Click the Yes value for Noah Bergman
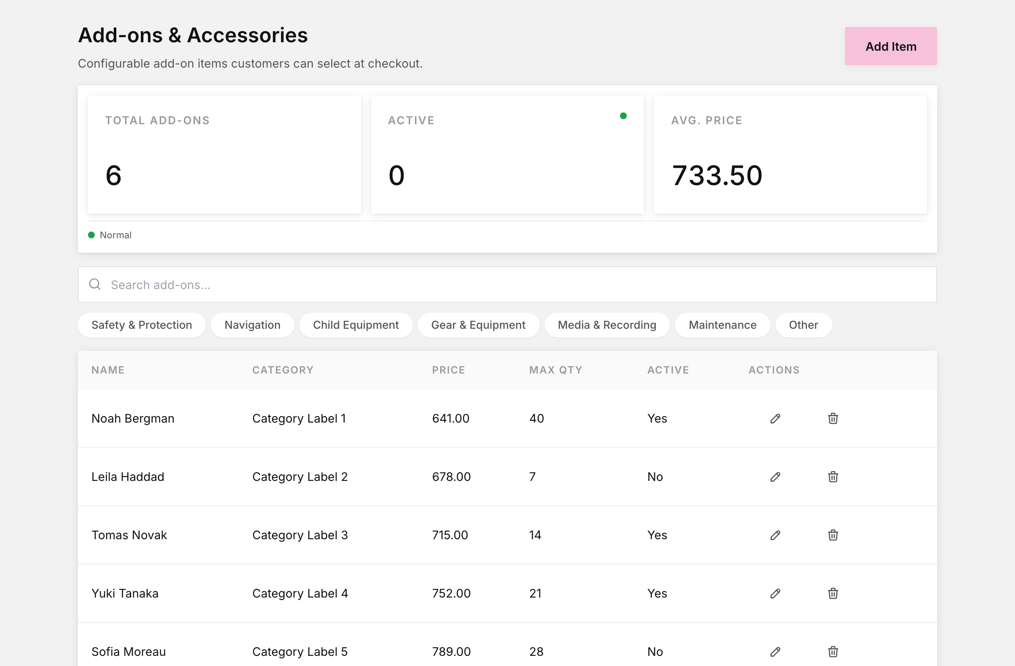Image resolution: width=1015 pixels, height=666 pixels. click(x=657, y=418)
